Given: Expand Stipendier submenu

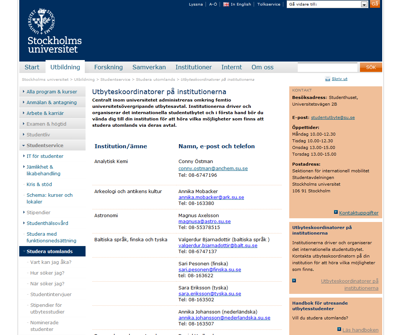Looking at the screenshot, I should (x=52, y=212).
